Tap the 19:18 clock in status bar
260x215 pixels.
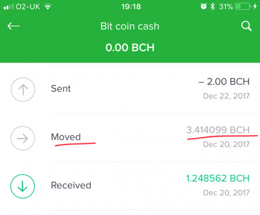point(131,7)
